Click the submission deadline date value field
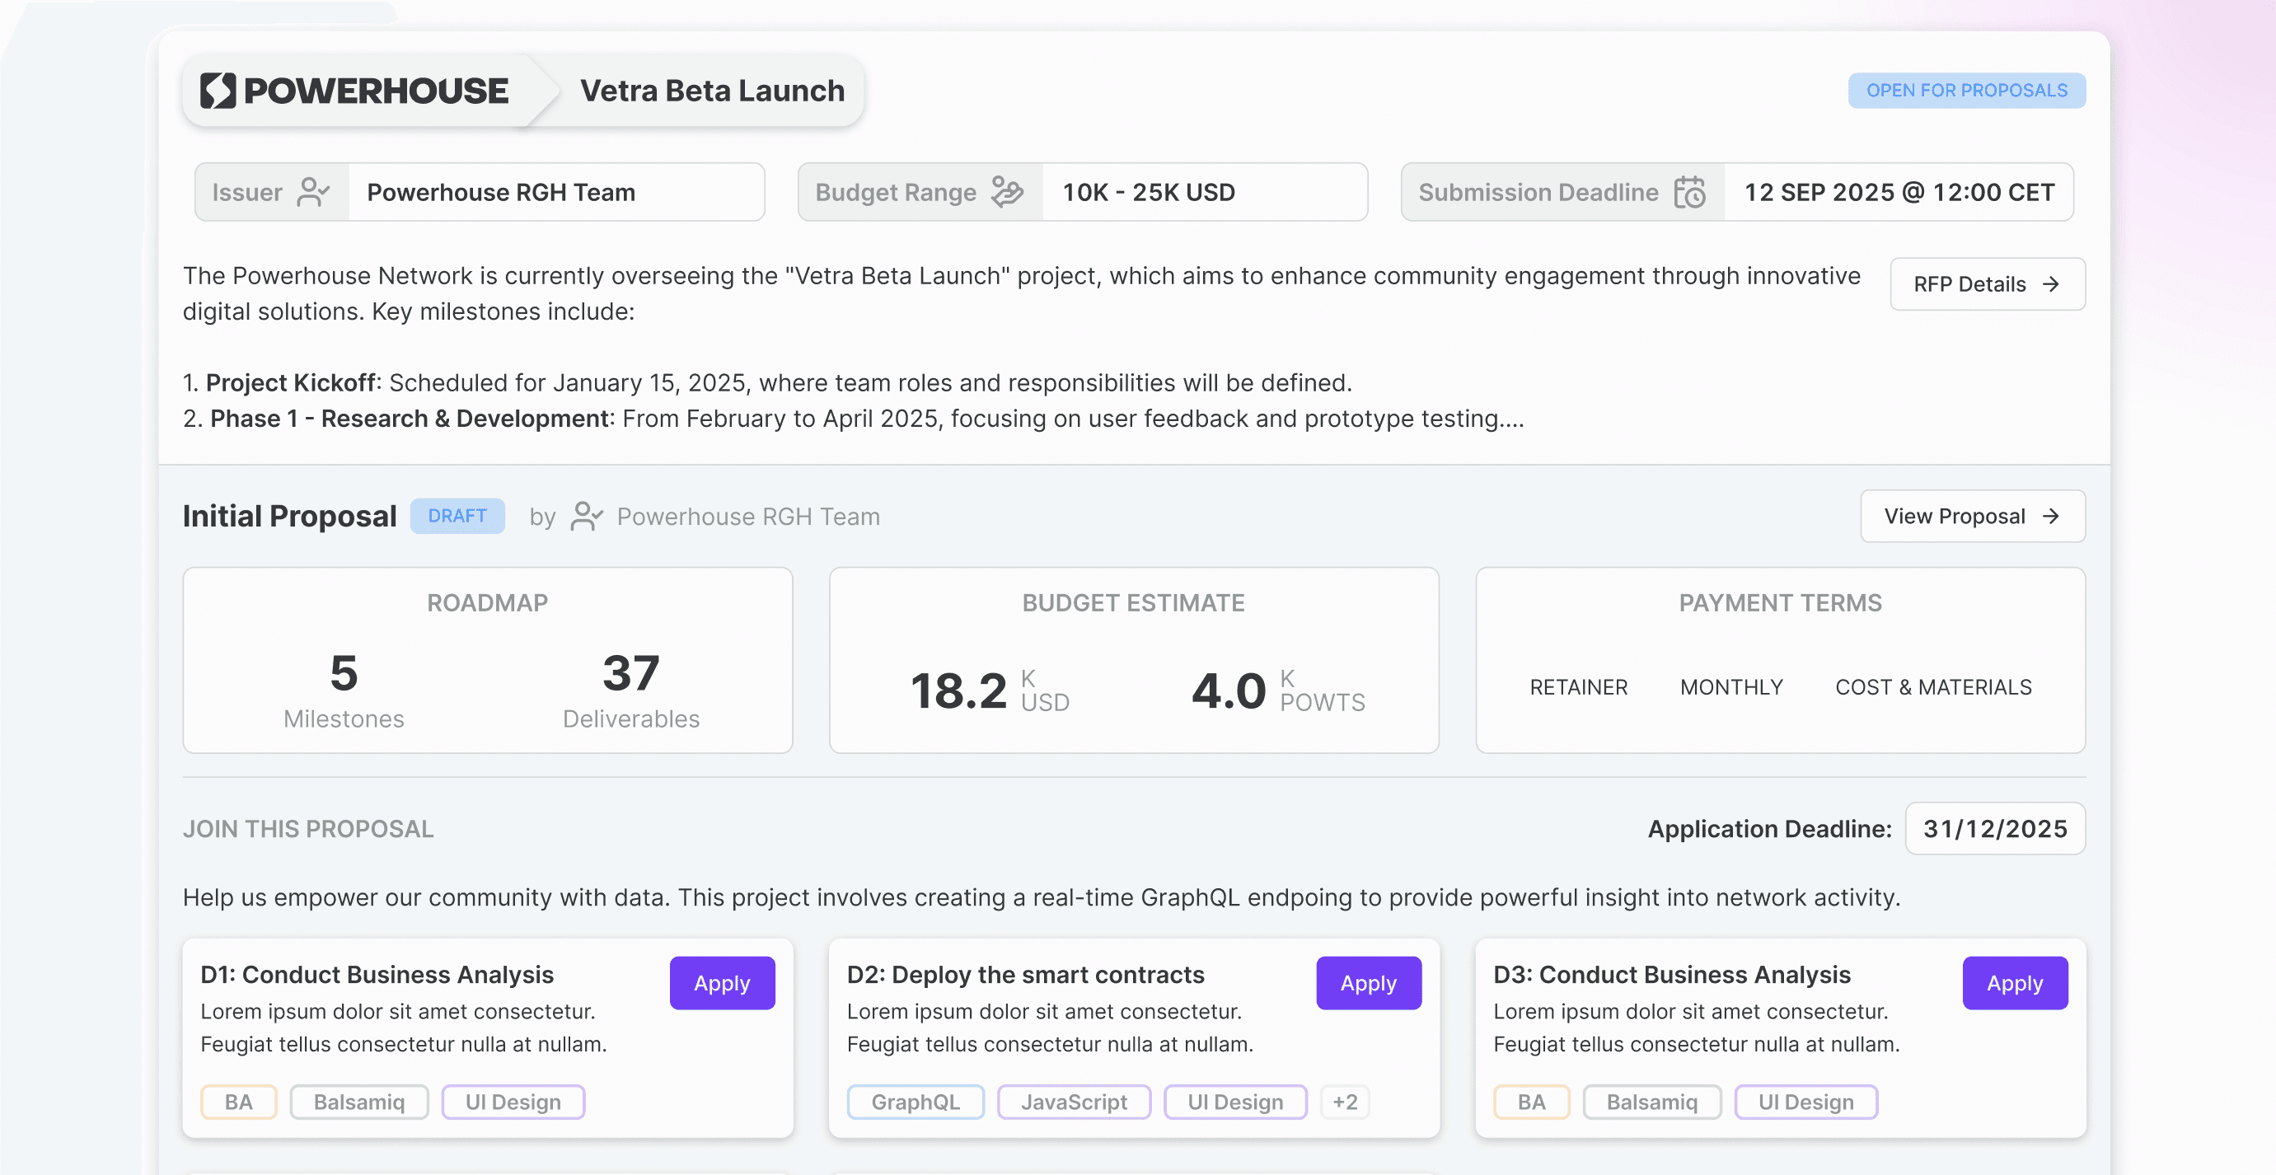This screenshot has height=1175, width=2276. [1898, 192]
